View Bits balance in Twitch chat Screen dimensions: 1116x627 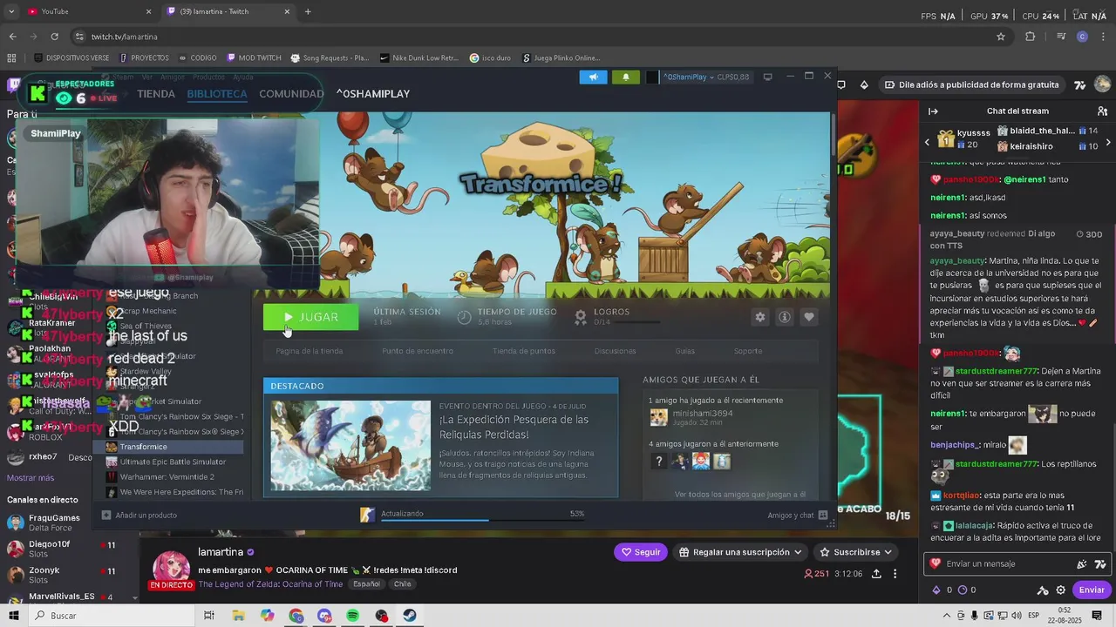(942, 590)
